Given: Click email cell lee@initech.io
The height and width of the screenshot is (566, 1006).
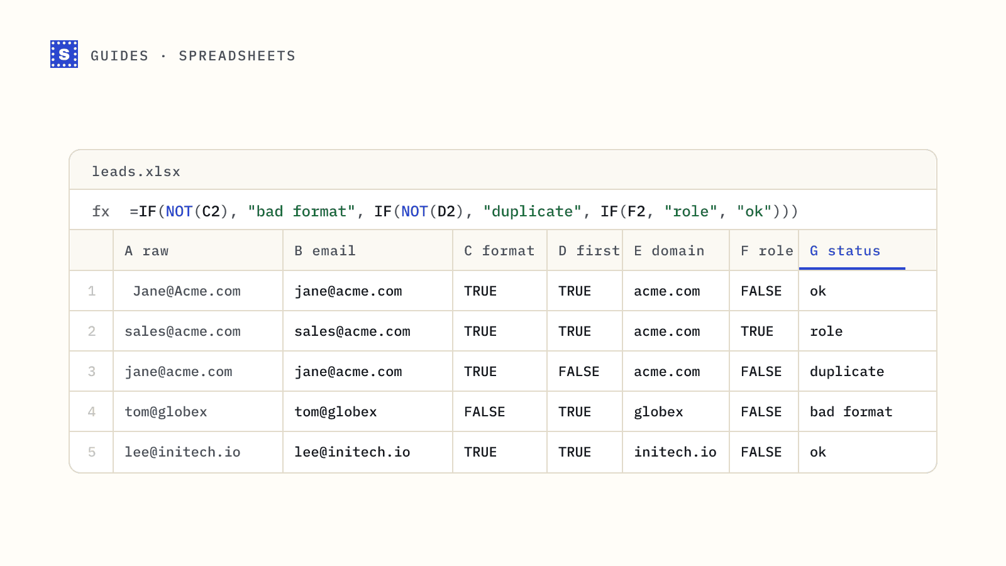Looking at the screenshot, I should pyautogui.click(x=368, y=452).
